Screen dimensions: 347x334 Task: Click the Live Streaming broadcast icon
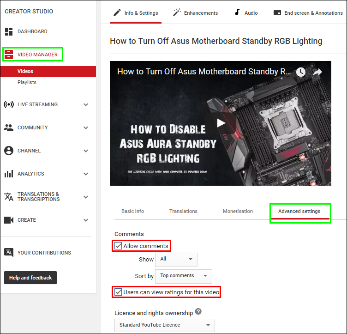[x=9, y=104]
